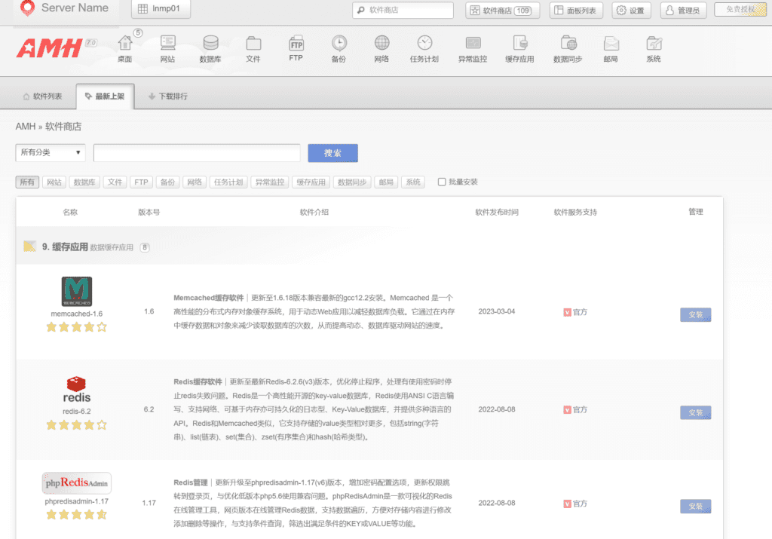Filter software by 备份 tag
The image size is (772, 539).
(168, 182)
